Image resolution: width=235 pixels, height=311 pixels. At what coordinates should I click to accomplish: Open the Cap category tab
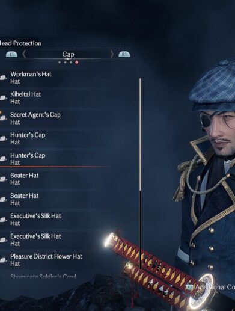[68, 54]
